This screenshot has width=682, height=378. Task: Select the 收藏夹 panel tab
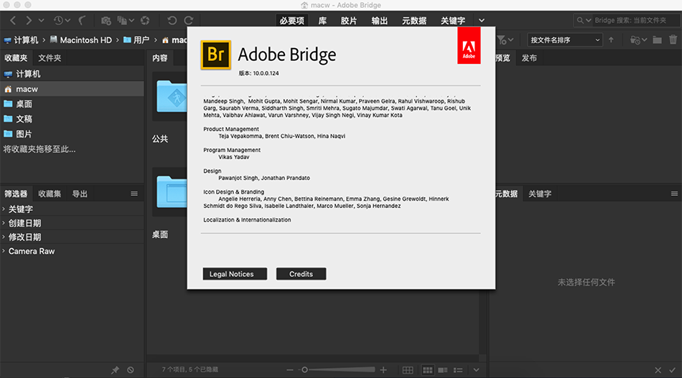click(x=16, y=58)
